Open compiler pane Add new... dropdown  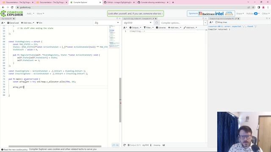(x=174, y=27)
